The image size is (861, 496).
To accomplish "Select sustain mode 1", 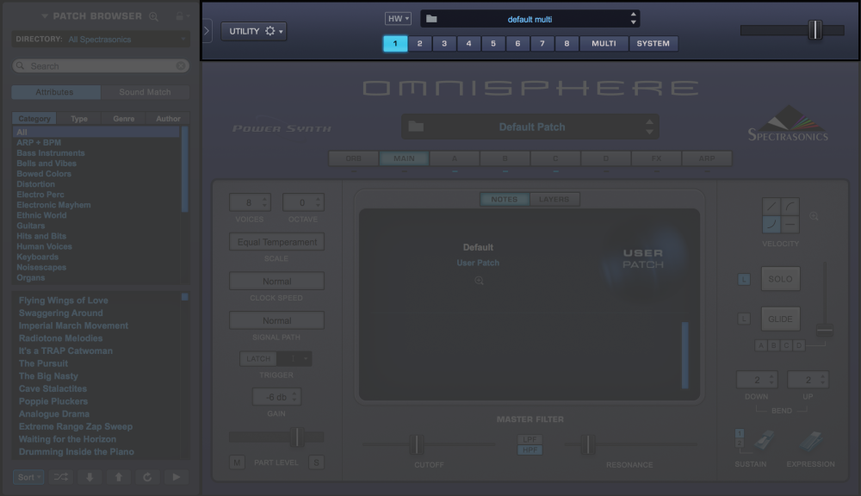I will 739,433.
